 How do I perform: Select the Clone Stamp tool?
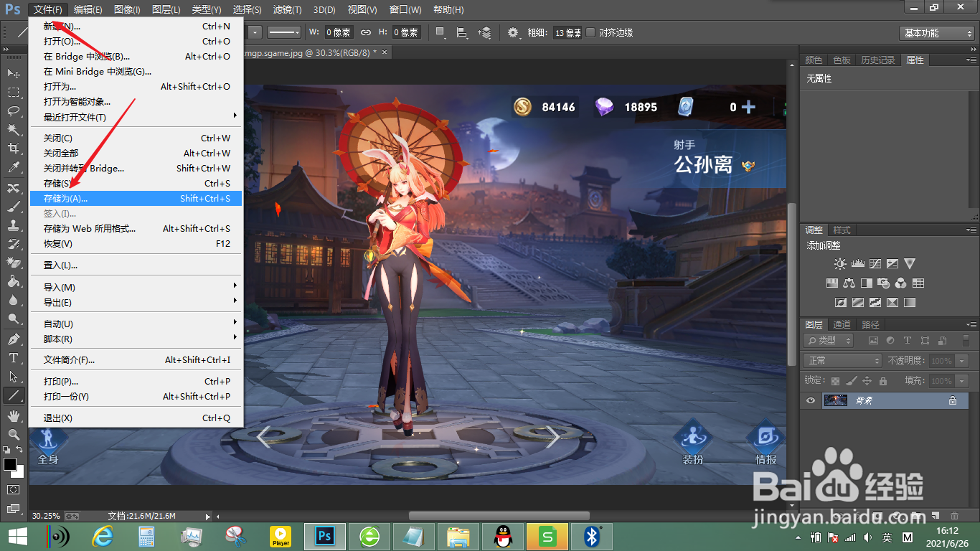click(13, 225)
